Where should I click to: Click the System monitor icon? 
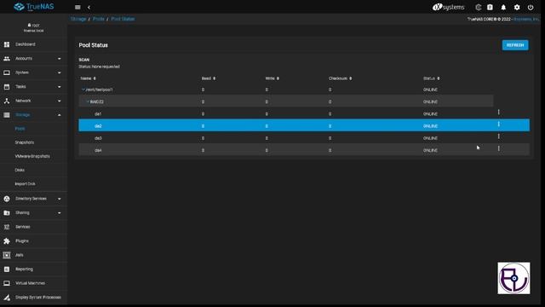(7, 72)
